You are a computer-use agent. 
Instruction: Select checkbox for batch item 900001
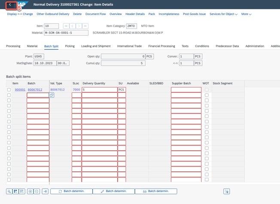tap(9, 90)
